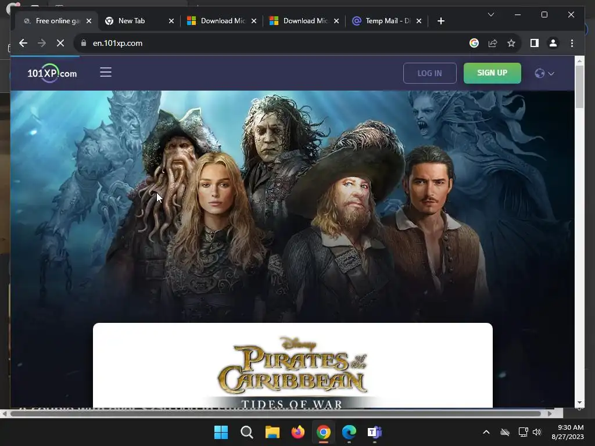This screenshot has width=595, height=446.
Task: Close the second Download Microsoft tab
Action: 336,21
